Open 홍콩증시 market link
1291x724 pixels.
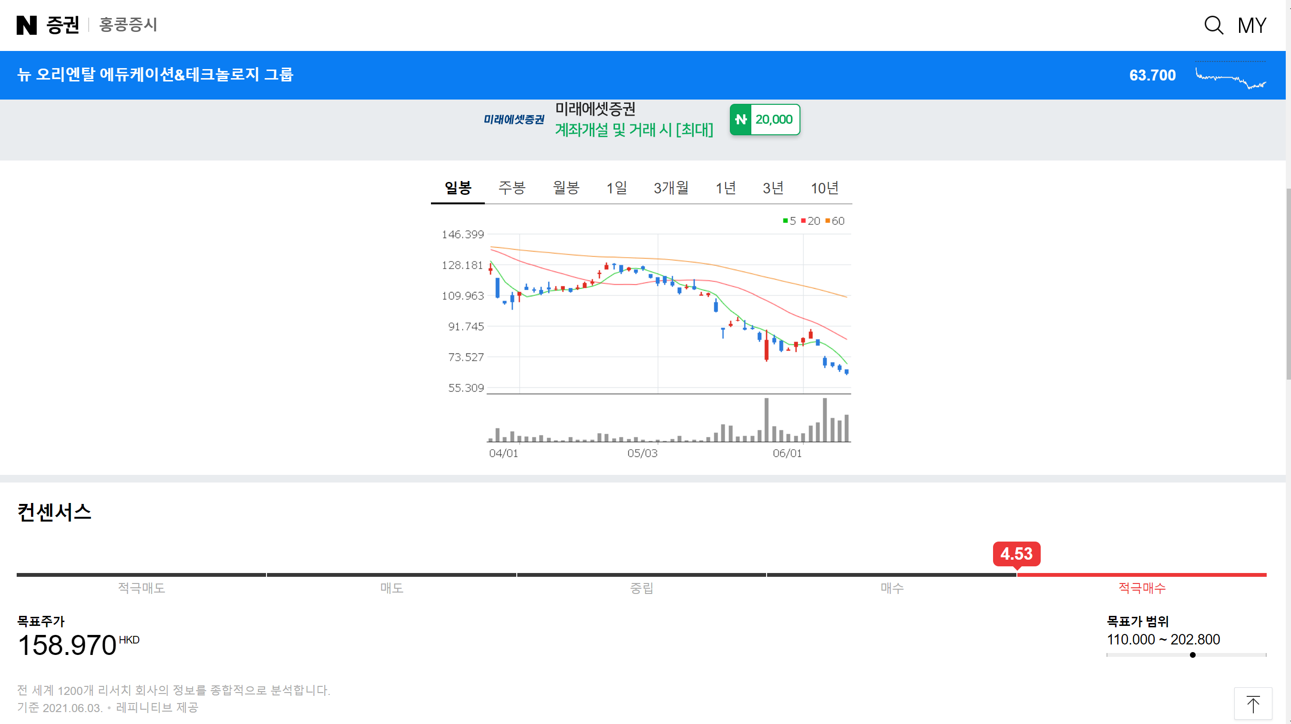click(x=128, y=25)
